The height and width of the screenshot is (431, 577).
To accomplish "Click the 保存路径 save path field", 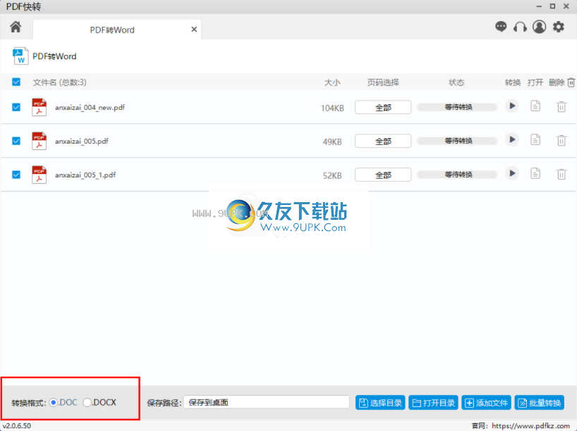I will click(x=267, y=402).
